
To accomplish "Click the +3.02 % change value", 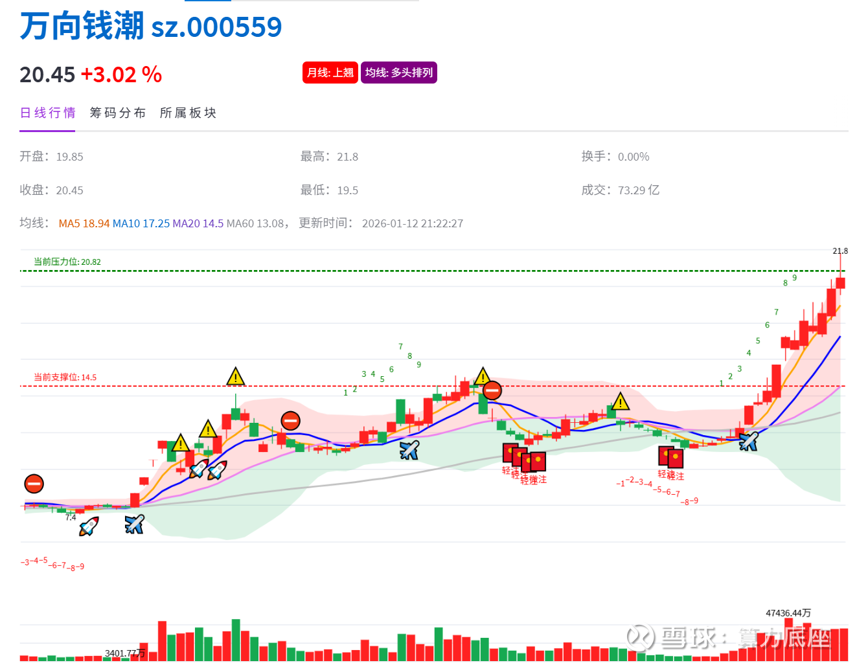I will coord(121,74).
